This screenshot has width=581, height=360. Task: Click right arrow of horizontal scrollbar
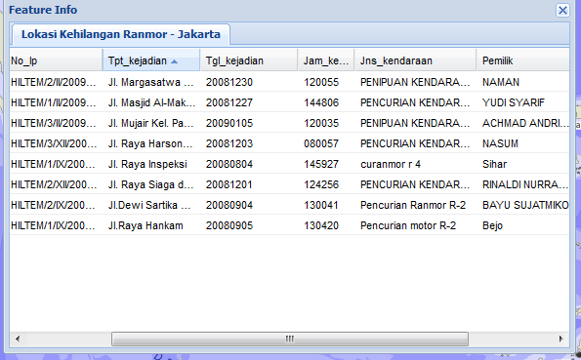click(x=561, y=339)
